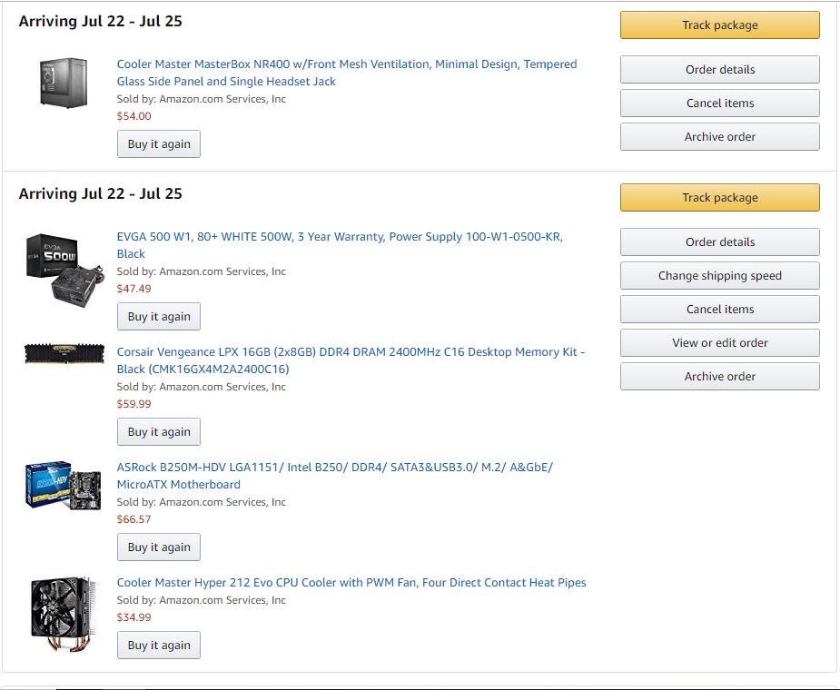Open the Cooler Master Hyper 212 Evo link
Viewport: 840px width, 690px height.
(351, 583)
